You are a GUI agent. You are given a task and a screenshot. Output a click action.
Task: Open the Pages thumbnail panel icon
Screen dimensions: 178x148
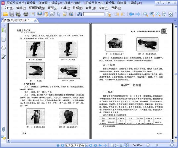[x=3, y=39]
